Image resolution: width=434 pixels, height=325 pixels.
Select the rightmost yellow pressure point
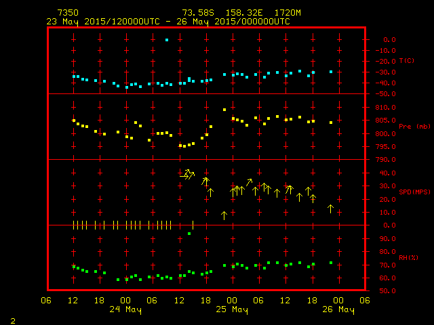[331, 123]
